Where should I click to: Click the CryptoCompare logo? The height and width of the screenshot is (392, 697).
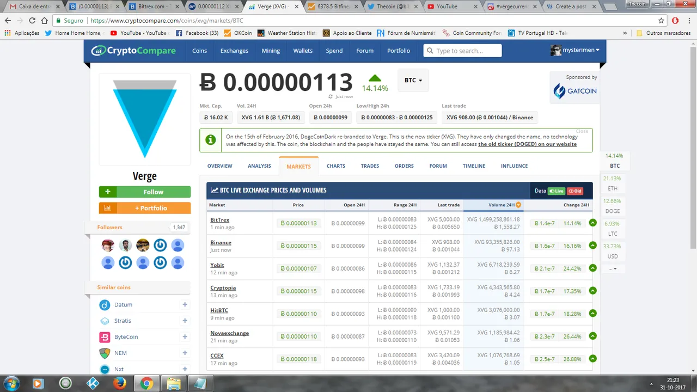(x=133, y=51)
